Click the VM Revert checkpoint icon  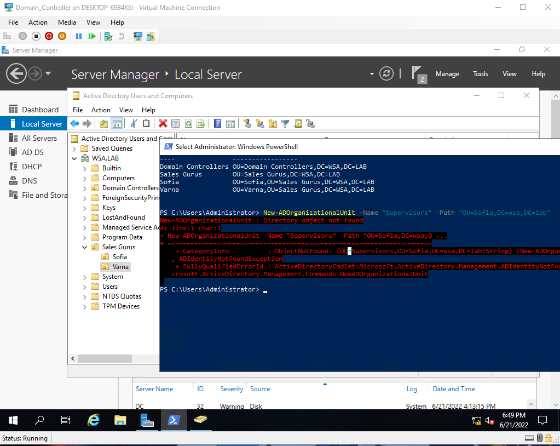point(122,36)
